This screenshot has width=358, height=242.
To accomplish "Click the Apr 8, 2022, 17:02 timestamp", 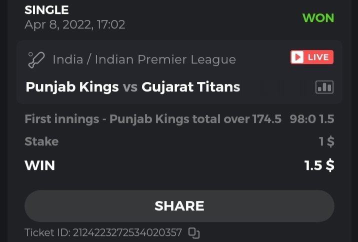I will 74,24.
